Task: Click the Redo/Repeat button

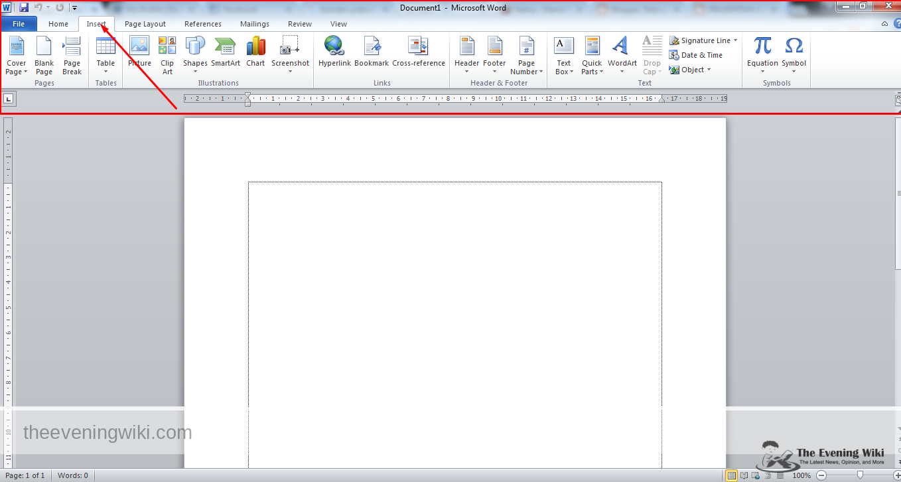Action: tap(60, 7)
